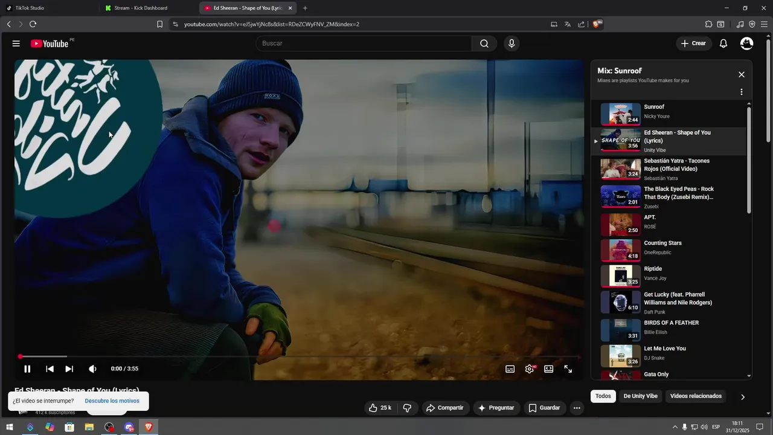Screen dimensions: 773x435
Task: Share this page from address bar
Action: (581, 24)
